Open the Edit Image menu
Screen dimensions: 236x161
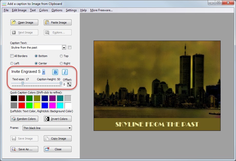(x=19, y=10)
